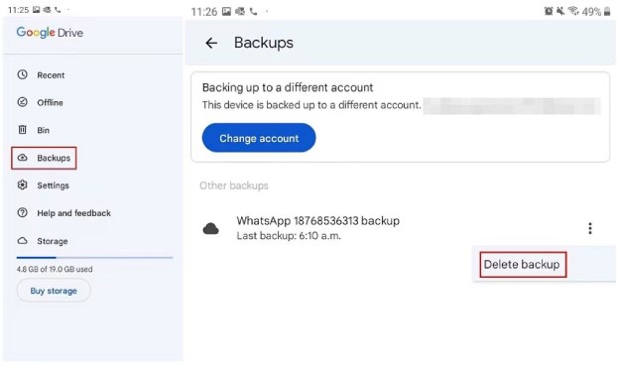Tap the back arrow beside Backups

point(211,43)
